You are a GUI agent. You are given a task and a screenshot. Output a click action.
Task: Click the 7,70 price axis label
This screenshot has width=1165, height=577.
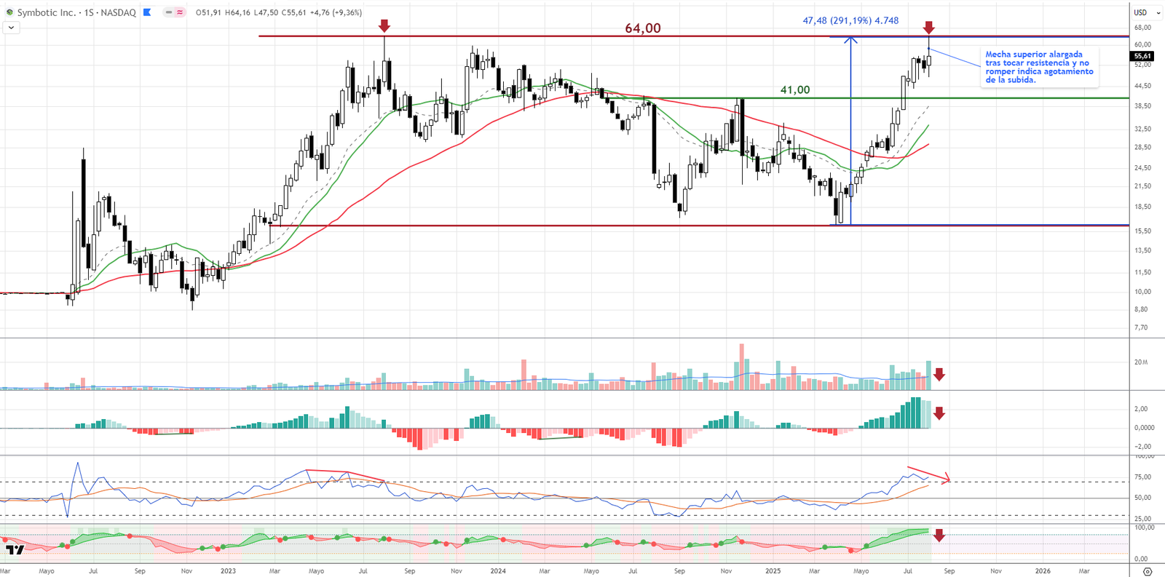(1141, 328)
